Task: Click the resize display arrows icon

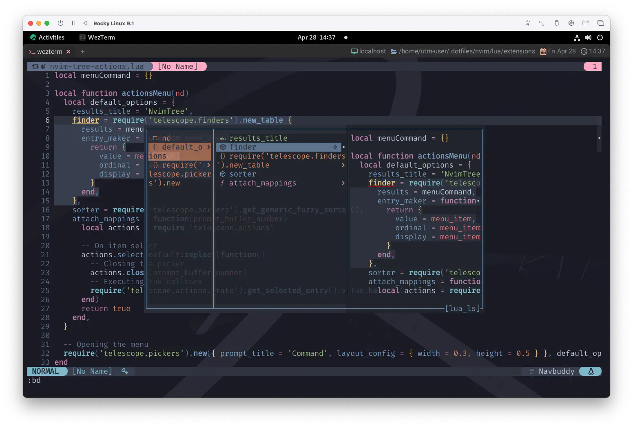Action: click(542, 23)
